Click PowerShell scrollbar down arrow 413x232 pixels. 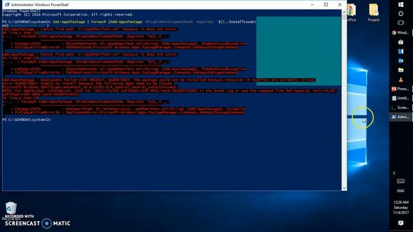(344, 188)
